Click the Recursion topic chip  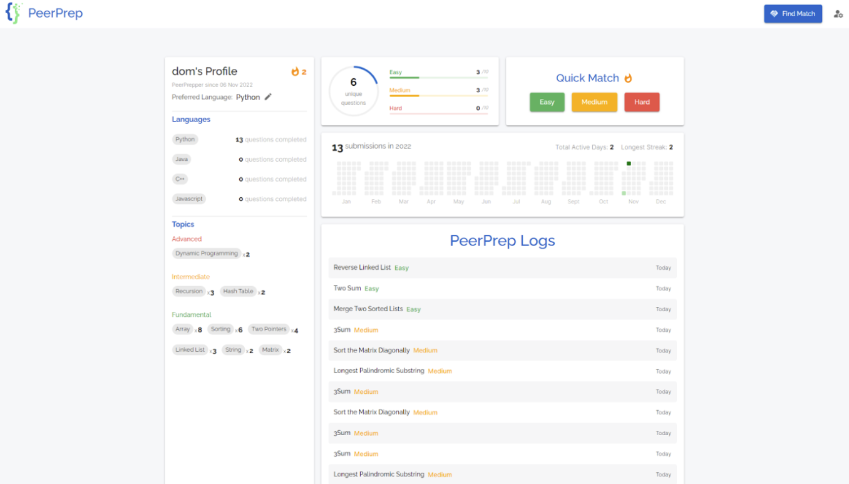pyautogui.click(x=189, y=291)
